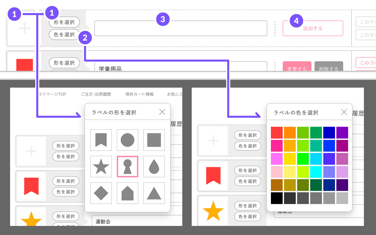
Task: Choose the house-shaped label icon
Action: tap(128, 193)
